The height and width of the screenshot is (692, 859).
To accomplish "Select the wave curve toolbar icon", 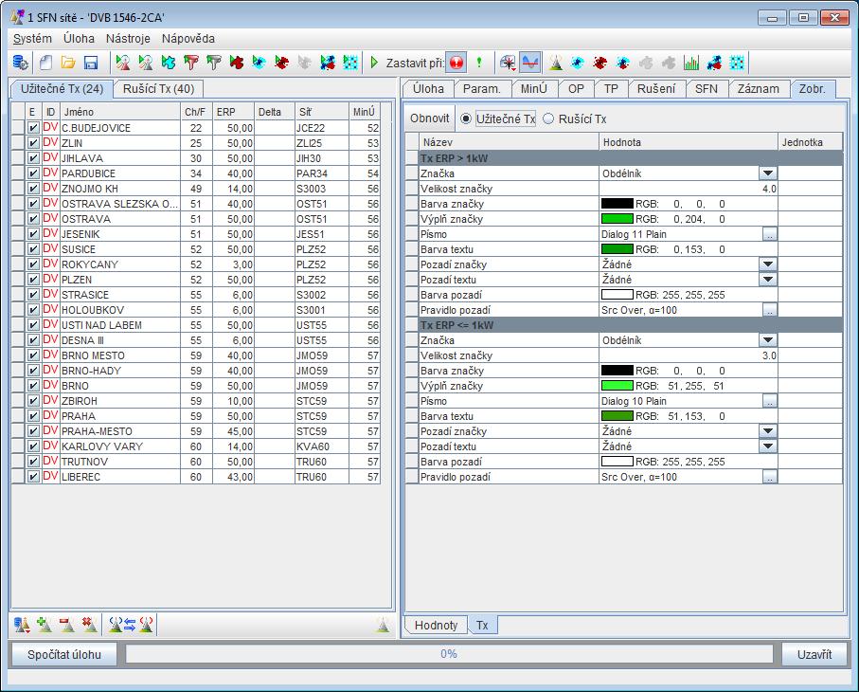I will [530, 63].
